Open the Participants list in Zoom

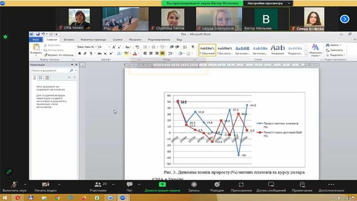98,187
